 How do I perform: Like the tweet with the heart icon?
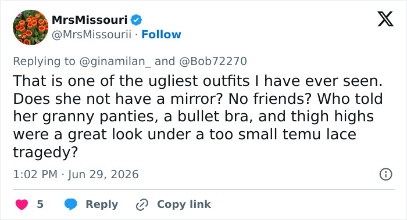coord(22,204)
